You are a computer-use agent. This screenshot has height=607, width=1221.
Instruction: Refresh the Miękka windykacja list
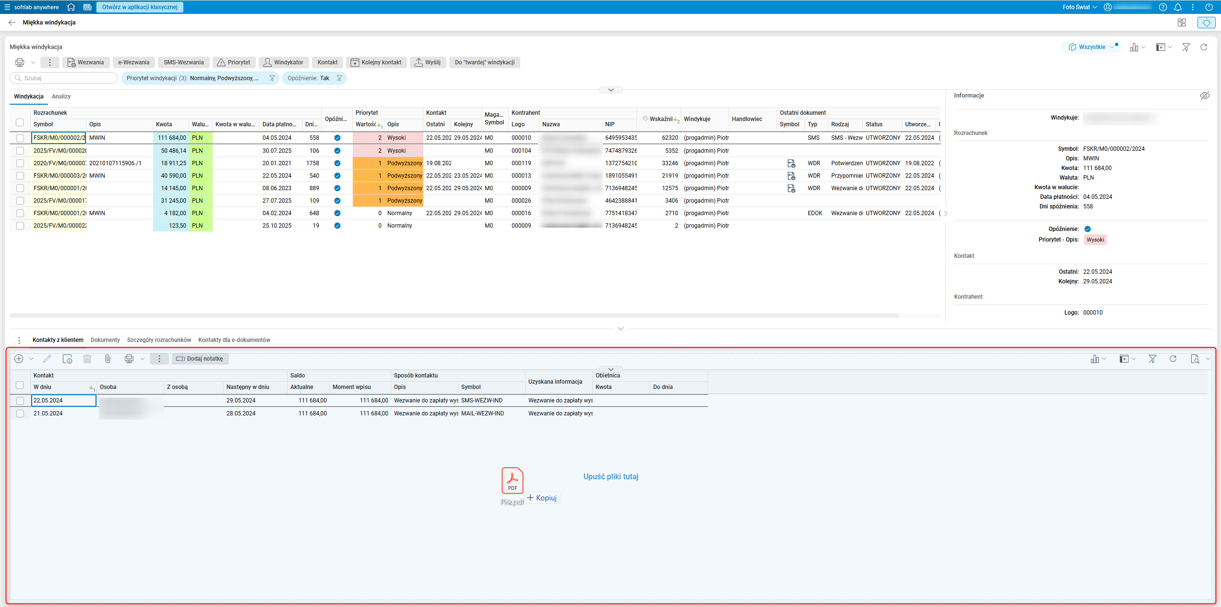tap(1204, 47)
